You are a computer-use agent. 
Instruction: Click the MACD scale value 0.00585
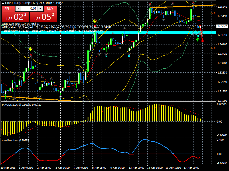pyautogui.click(x=222, y=104)
